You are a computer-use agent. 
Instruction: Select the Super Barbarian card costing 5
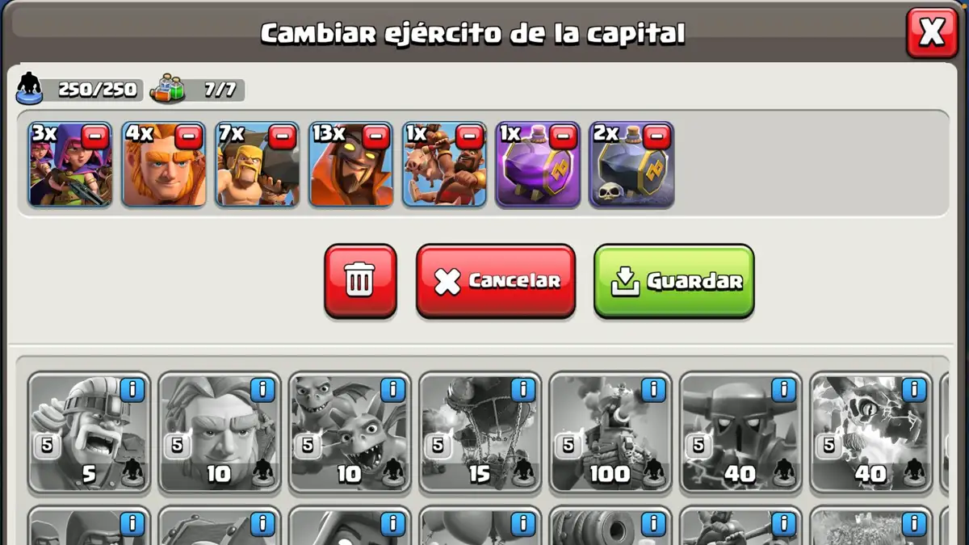[89, 433]
